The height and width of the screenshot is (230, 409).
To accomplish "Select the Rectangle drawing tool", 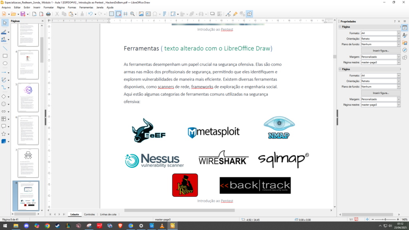I will click(x=5, y=56).
